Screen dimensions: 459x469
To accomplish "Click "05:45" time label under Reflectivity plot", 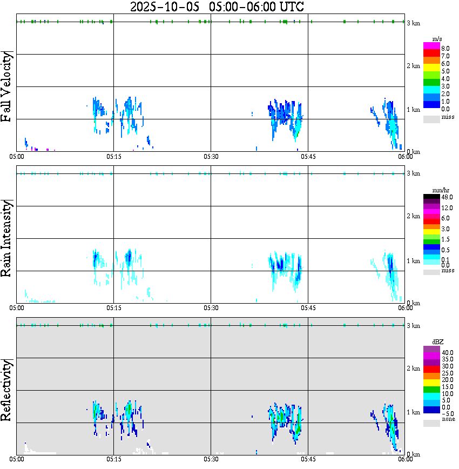I will coord(308,459).
